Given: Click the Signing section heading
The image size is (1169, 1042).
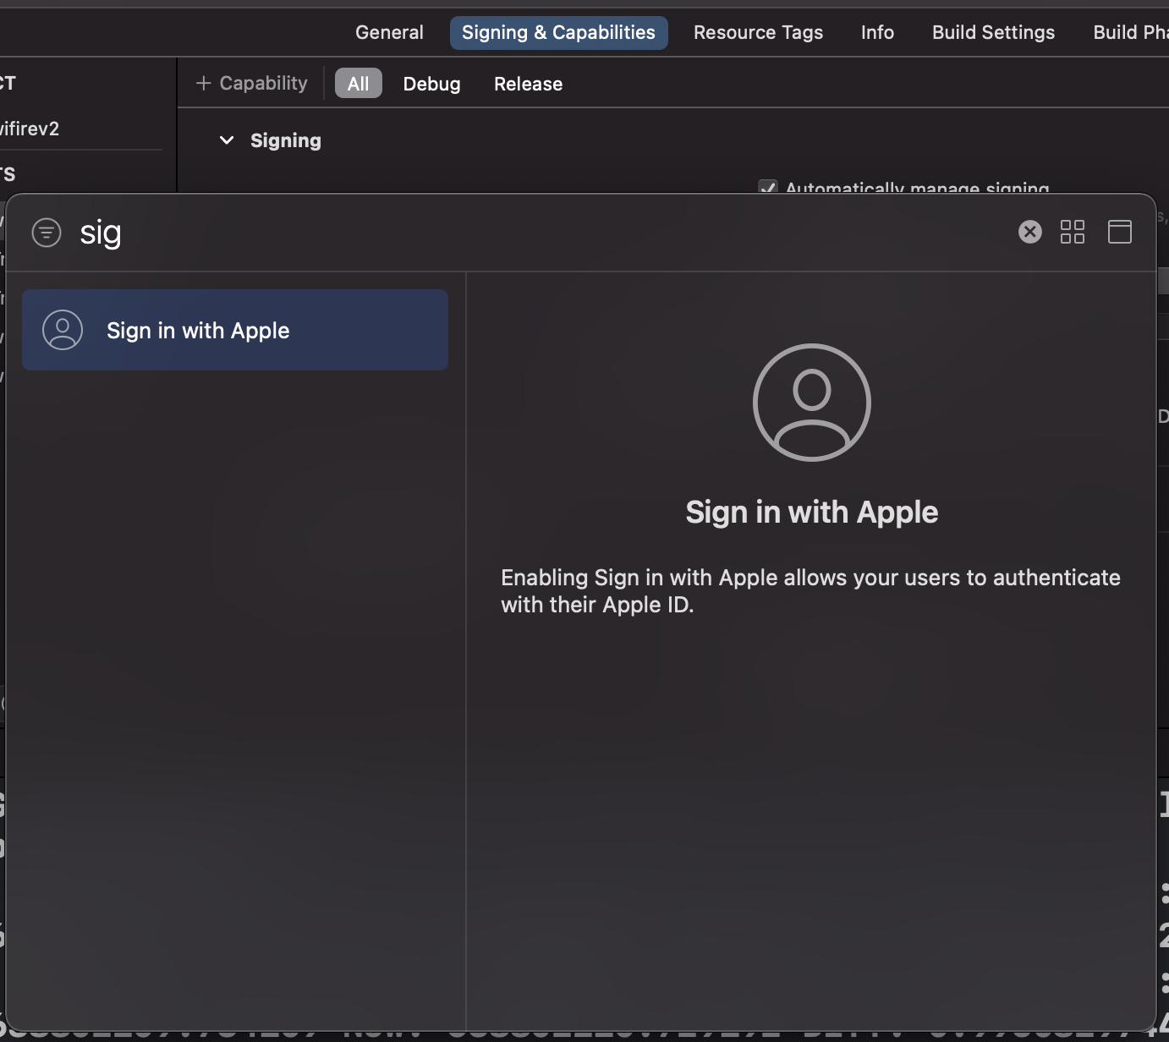Looking at the screenshot, I should pyautogui.click(x=286, y=140).
